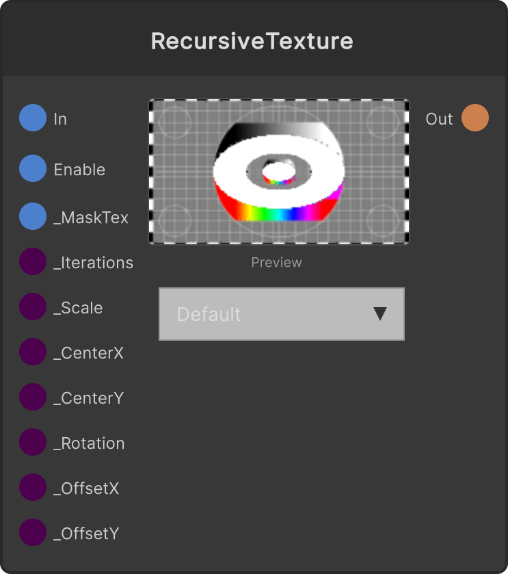Image resolution: width=508 pixels, height=574 pixels.
Task: Click the _CenterY port circle
Action: [x=33, y=397]
